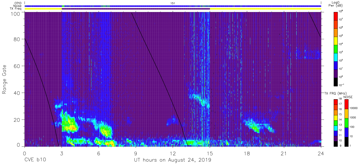Click the CPID value '151'
361x166 pixels.
coord(173,3)
